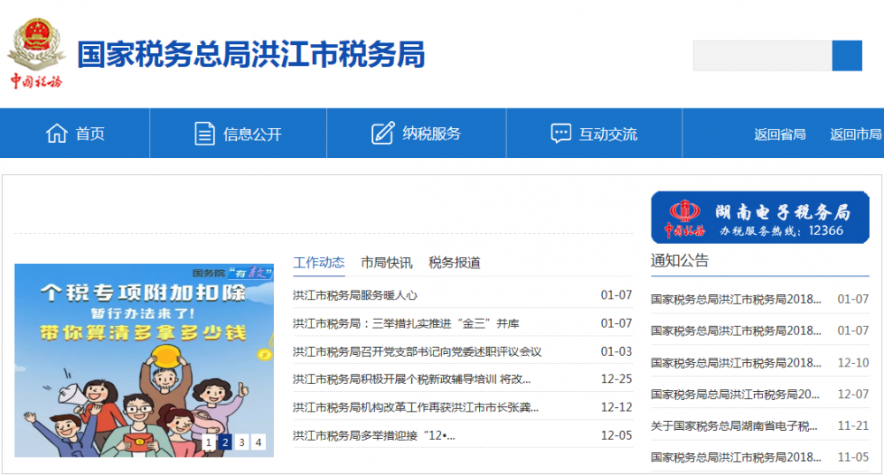Switch to the 市局快讯 tab

(386, 262)
